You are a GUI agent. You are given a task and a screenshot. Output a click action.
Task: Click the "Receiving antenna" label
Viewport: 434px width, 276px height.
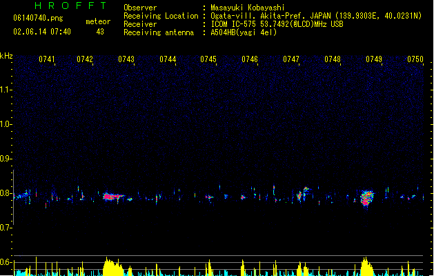tap(159, 32)
